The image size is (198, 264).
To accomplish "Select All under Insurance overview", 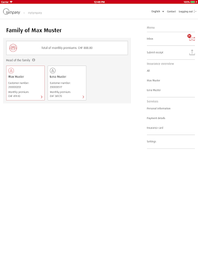I will (148, 71).
